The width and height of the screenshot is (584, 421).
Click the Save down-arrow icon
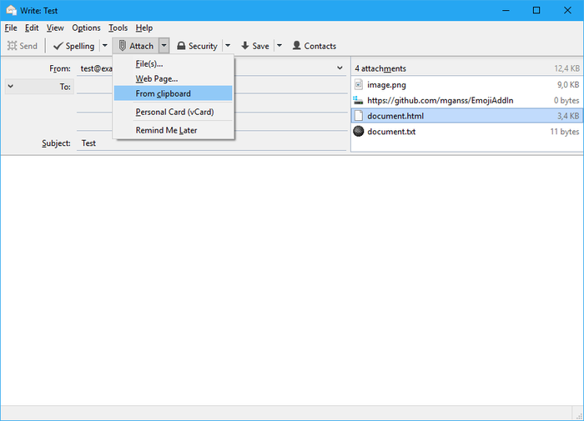click(245, 46)
